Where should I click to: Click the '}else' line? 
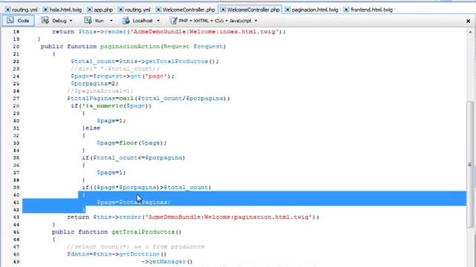pyautogui.click(x=91, y=128)
